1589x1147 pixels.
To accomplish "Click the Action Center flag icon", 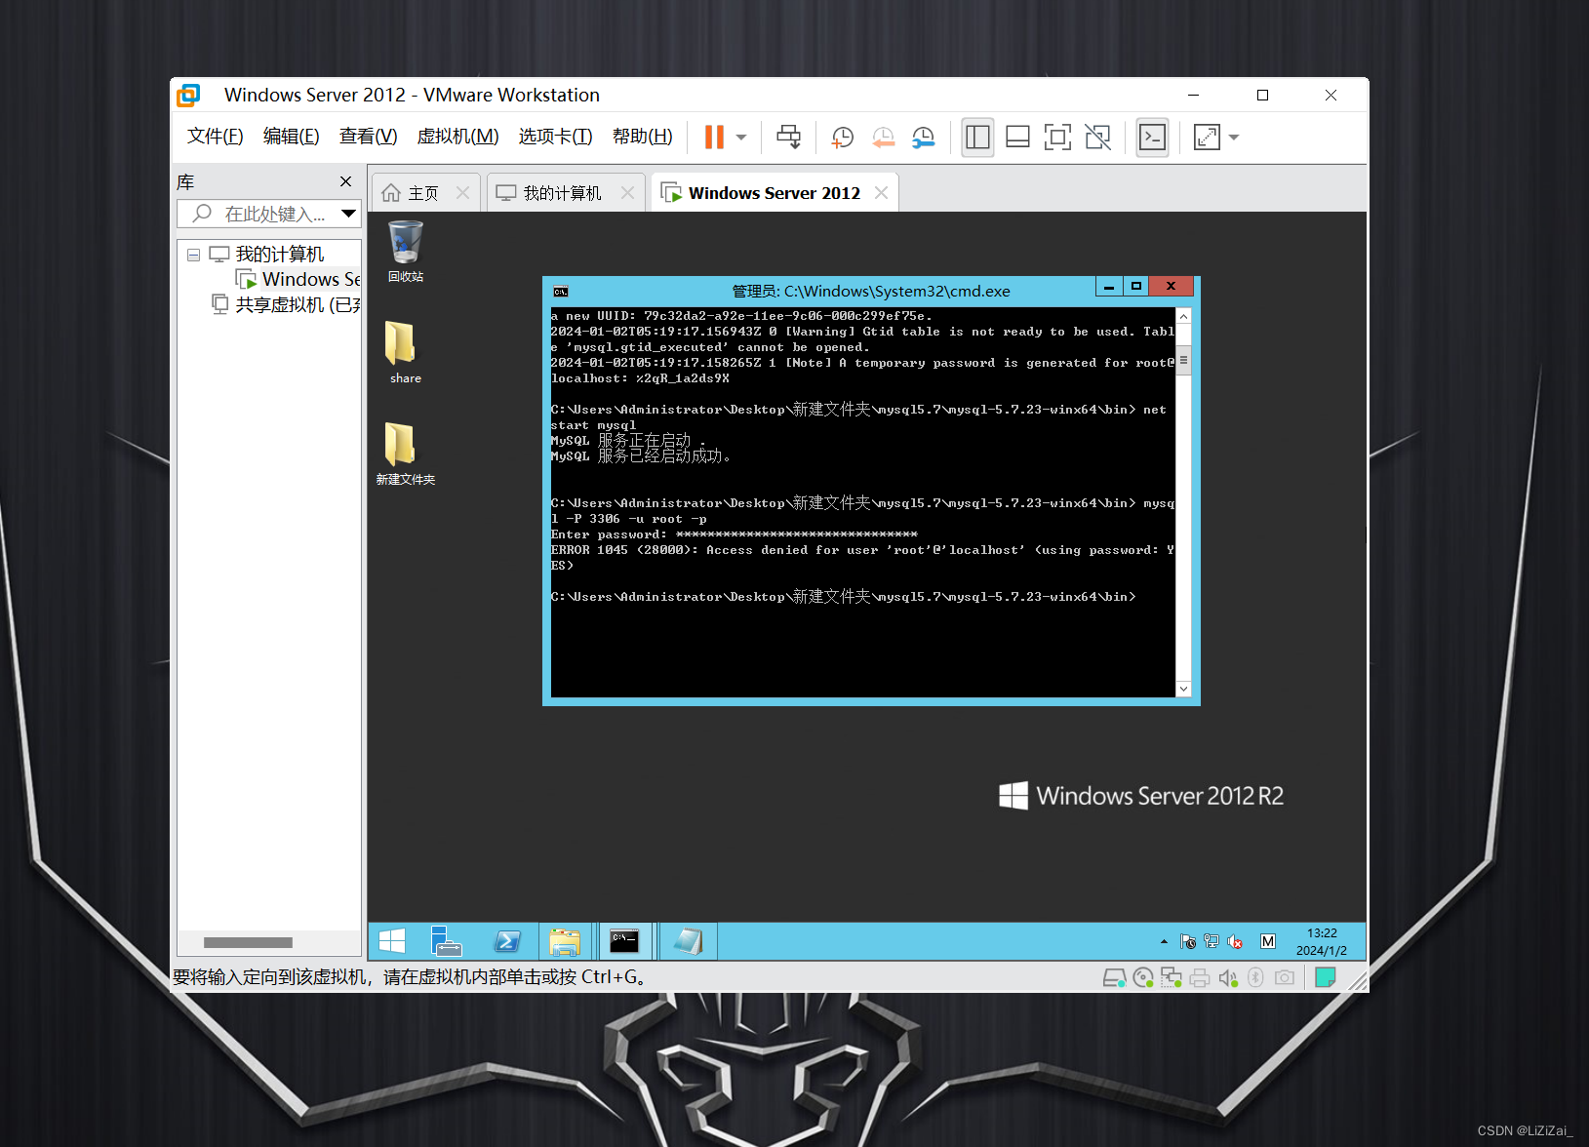I will pyautogui.click(x=1187, y=941).
